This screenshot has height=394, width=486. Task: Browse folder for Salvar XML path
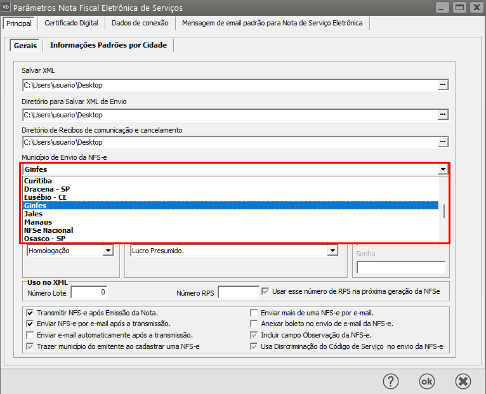click(x=443, y=84)
